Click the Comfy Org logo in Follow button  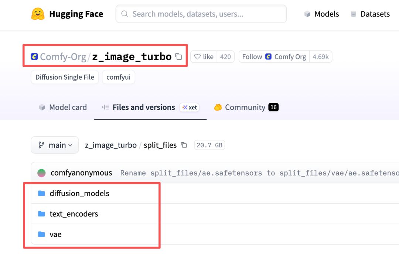269,56
